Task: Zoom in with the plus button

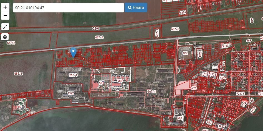Action: [x=5, y=8]
